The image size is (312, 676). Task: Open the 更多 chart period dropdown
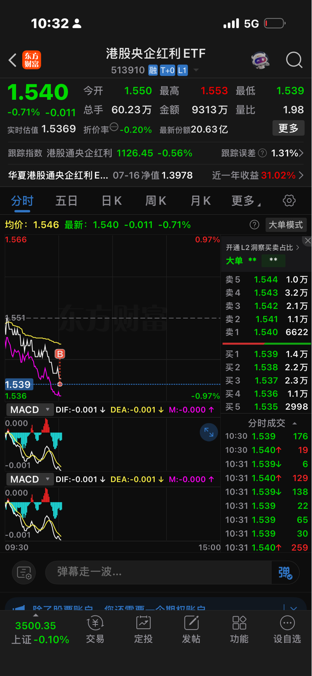(246, 201)
